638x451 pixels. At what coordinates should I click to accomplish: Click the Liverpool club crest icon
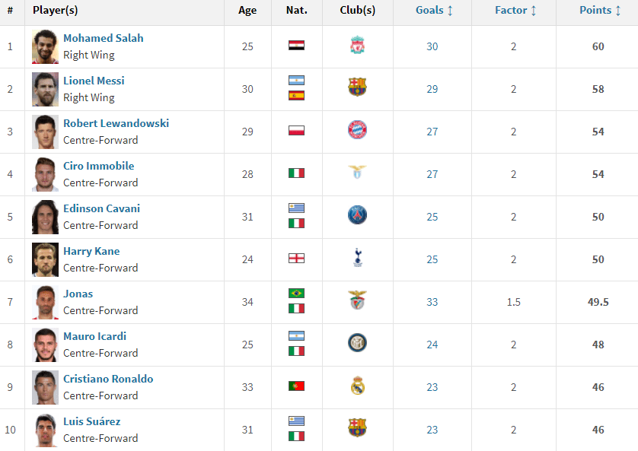357,46
